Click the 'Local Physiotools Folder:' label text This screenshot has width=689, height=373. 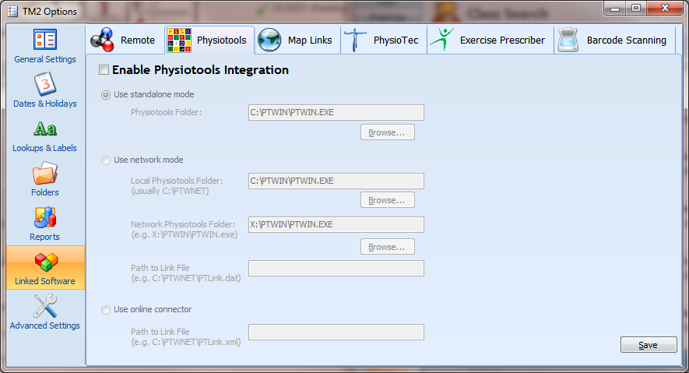pos(177,181)
